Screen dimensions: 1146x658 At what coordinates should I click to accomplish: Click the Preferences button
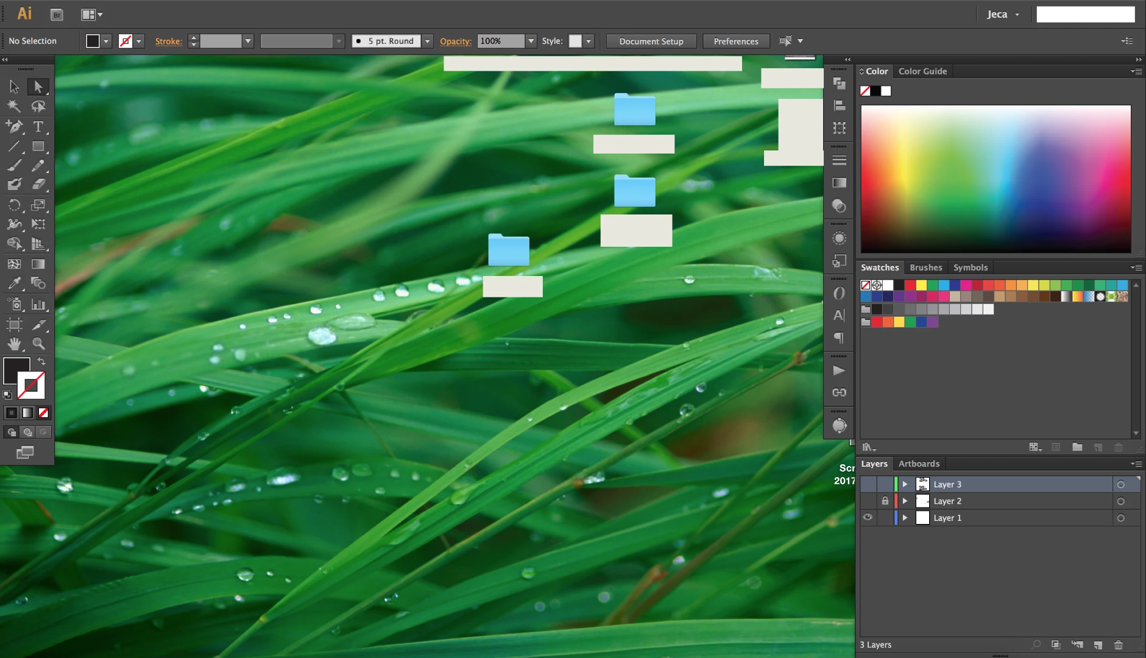736,41
